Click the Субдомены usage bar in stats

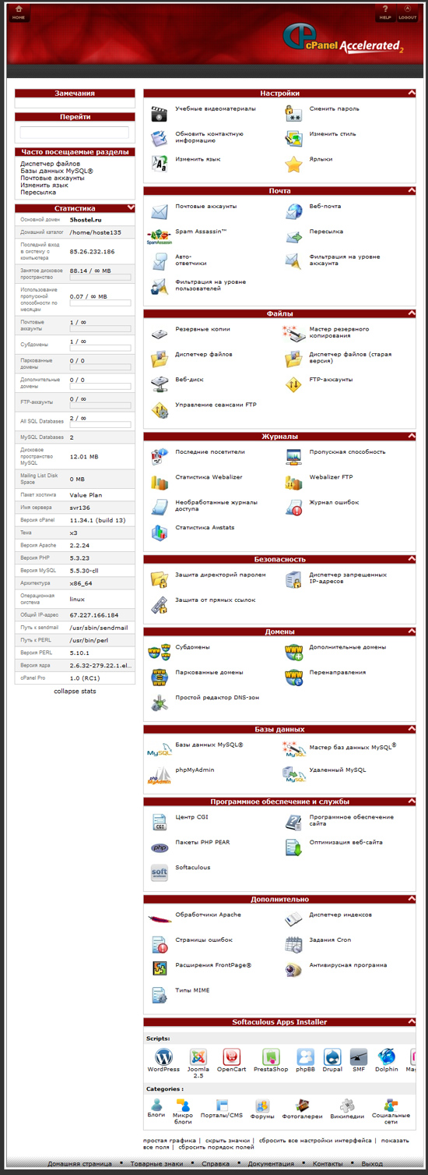(100, 348)
